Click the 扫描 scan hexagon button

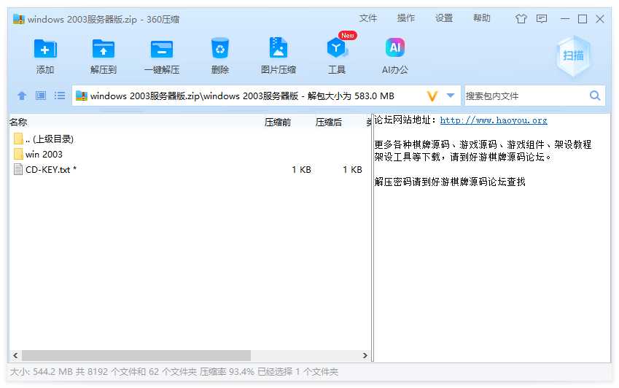coord(573,55)
